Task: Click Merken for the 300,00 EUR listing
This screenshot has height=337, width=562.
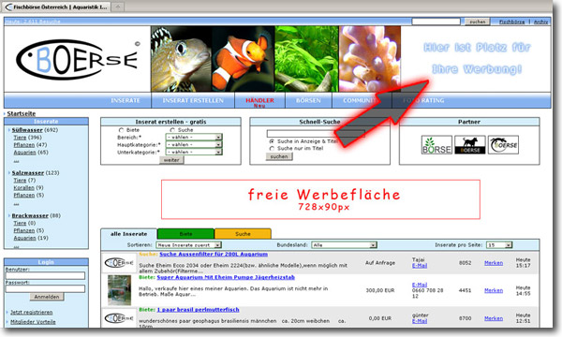Action: tap(494, 290)
